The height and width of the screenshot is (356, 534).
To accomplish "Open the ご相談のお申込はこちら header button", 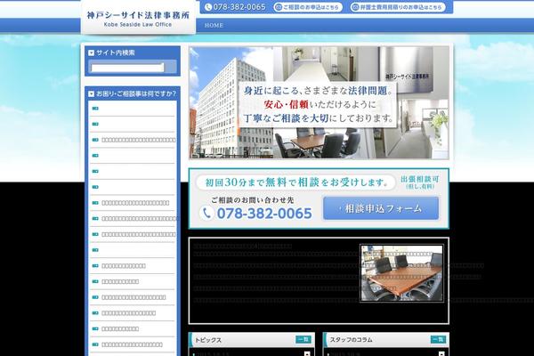I will [308, 7].
